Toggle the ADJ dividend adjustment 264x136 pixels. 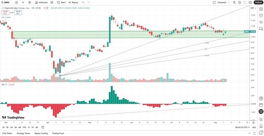254,127
